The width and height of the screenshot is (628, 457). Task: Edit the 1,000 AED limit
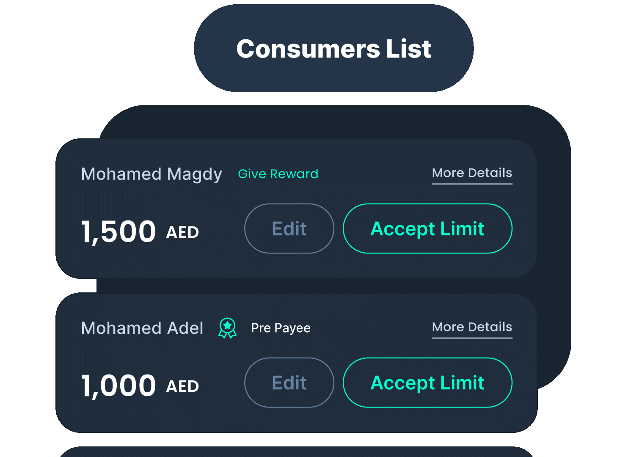point(289,383)
